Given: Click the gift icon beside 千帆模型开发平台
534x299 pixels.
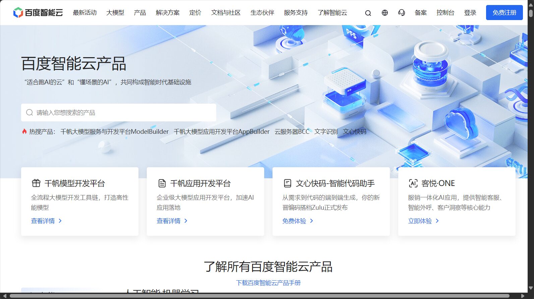Looking at the screenshot, I should point(36,183).
